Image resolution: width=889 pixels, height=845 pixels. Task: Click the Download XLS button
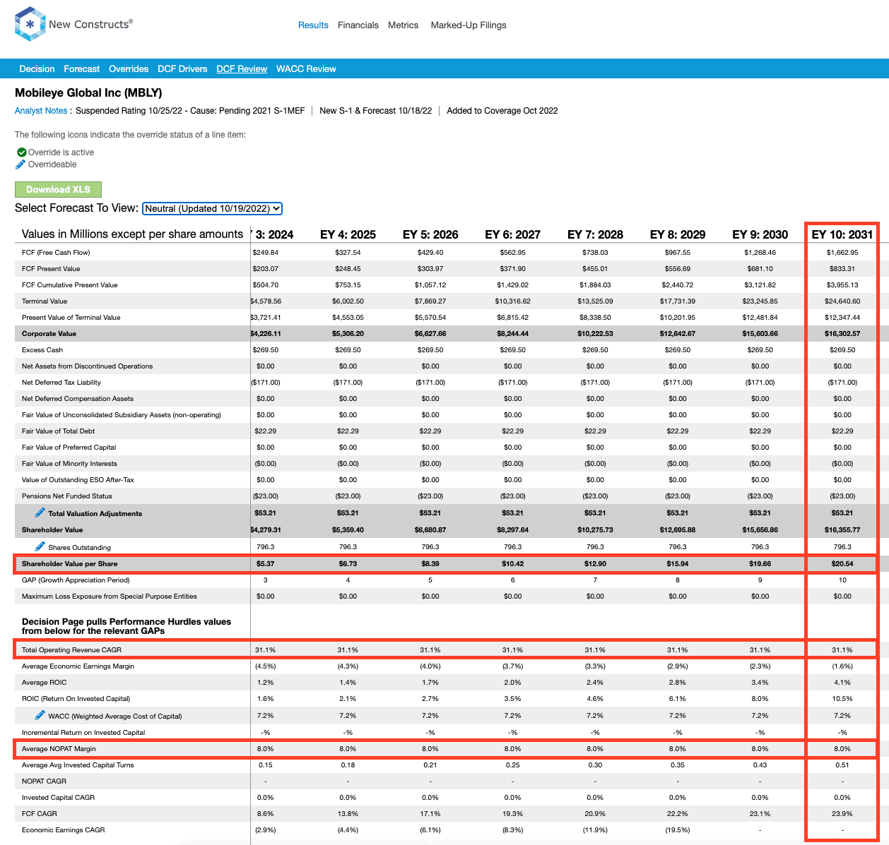pyautogui.click(x=59, y=189)
